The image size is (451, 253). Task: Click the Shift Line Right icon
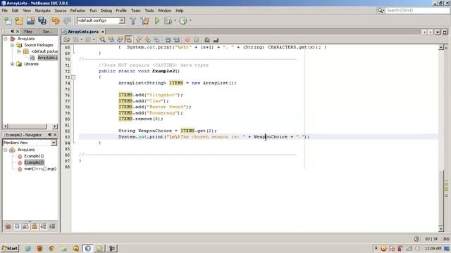click(176, 39)
